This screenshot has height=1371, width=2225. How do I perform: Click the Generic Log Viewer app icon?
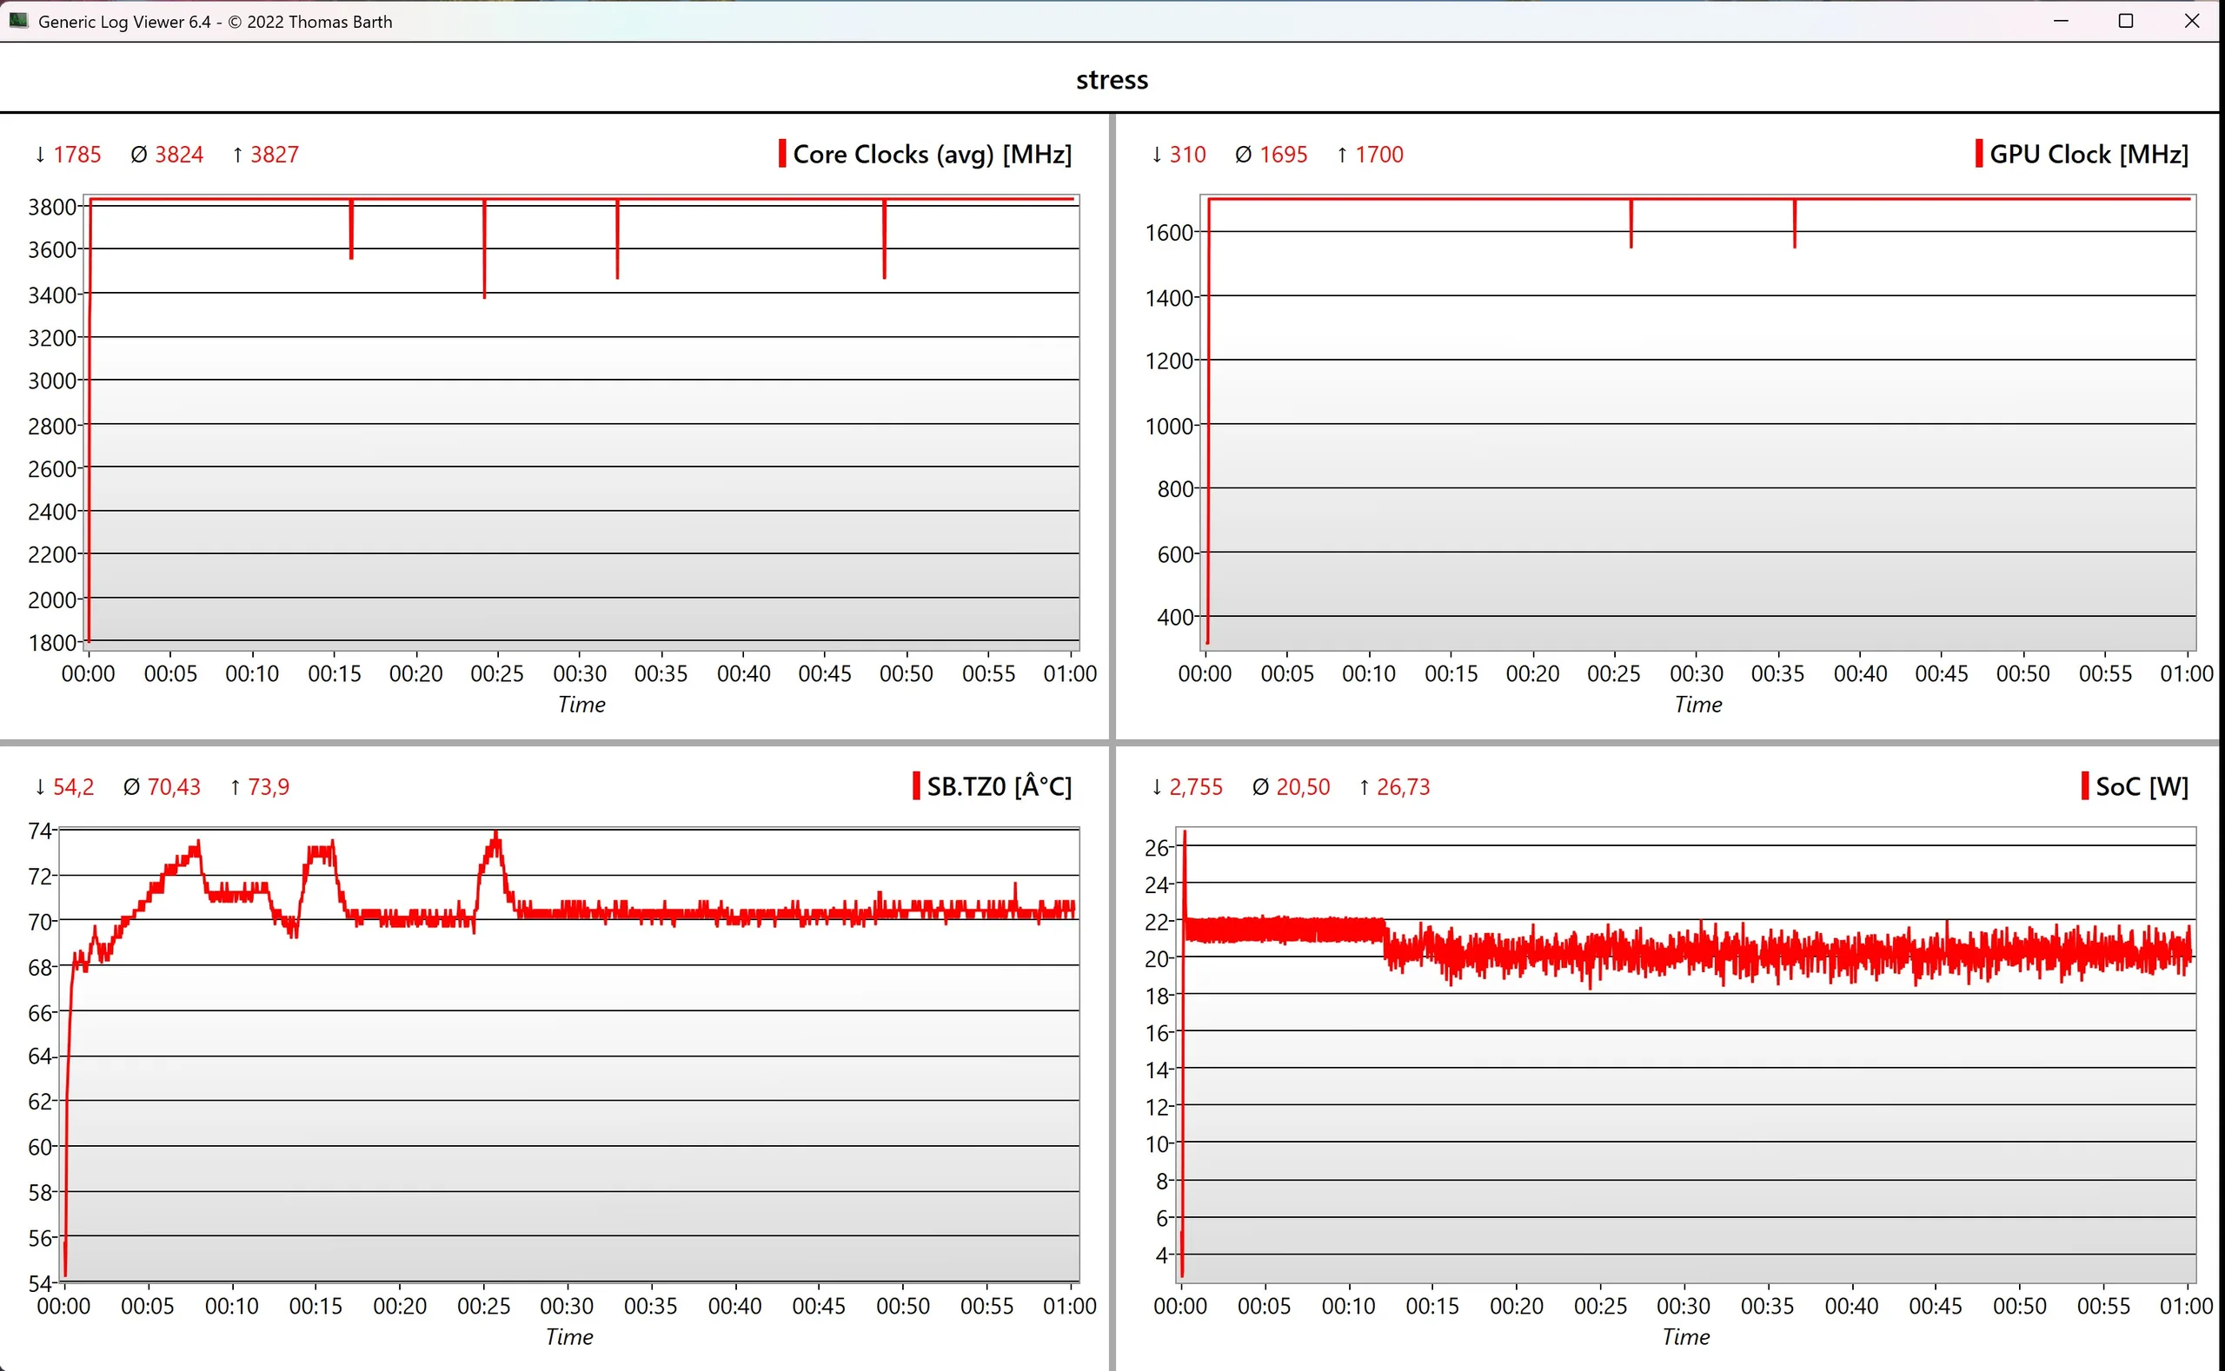(x=18, y=20)
